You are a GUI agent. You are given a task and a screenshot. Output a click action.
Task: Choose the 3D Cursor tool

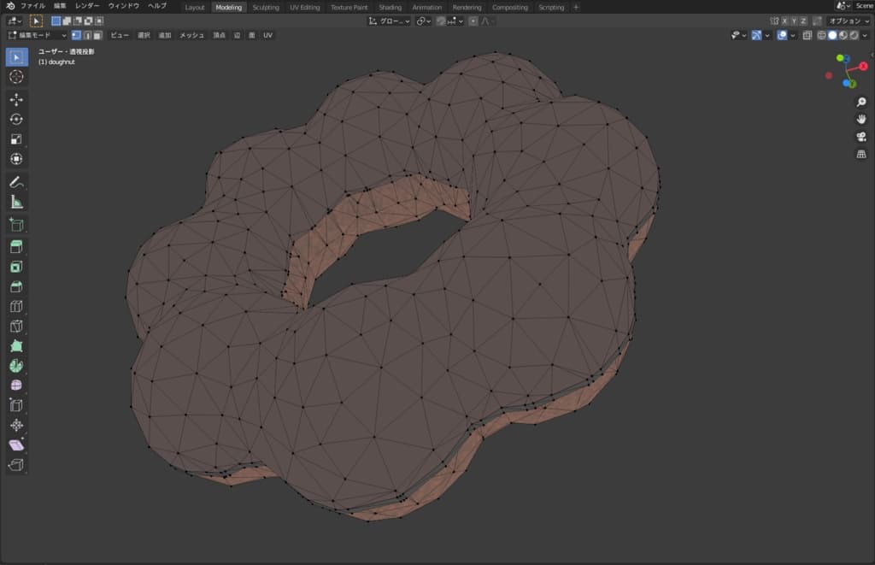16,77
